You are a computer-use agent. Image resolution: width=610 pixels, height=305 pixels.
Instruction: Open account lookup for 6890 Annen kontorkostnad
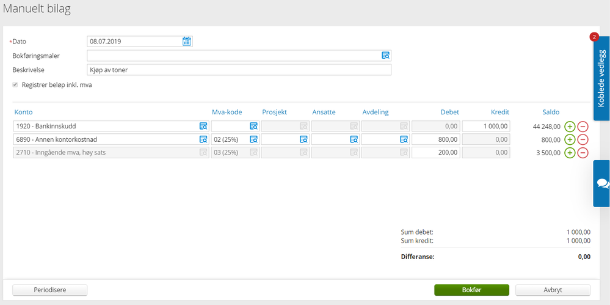[x=203, y=139]
